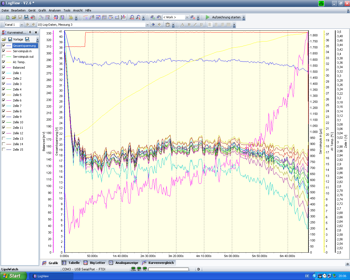Uncheck the Gesamtspannung curve checkbox
The image size is (350, 280).
[x=4, y=46]
